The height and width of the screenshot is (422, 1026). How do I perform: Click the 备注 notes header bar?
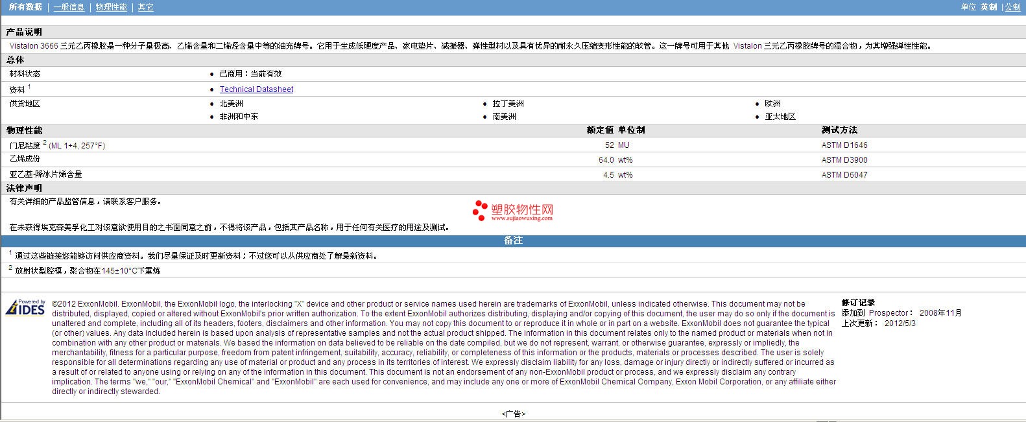[x=513, y=240]
